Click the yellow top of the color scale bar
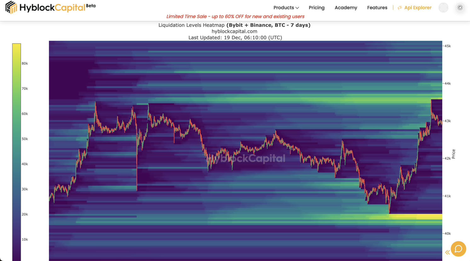Screen dimensions: 470x261 pos(16,47)
